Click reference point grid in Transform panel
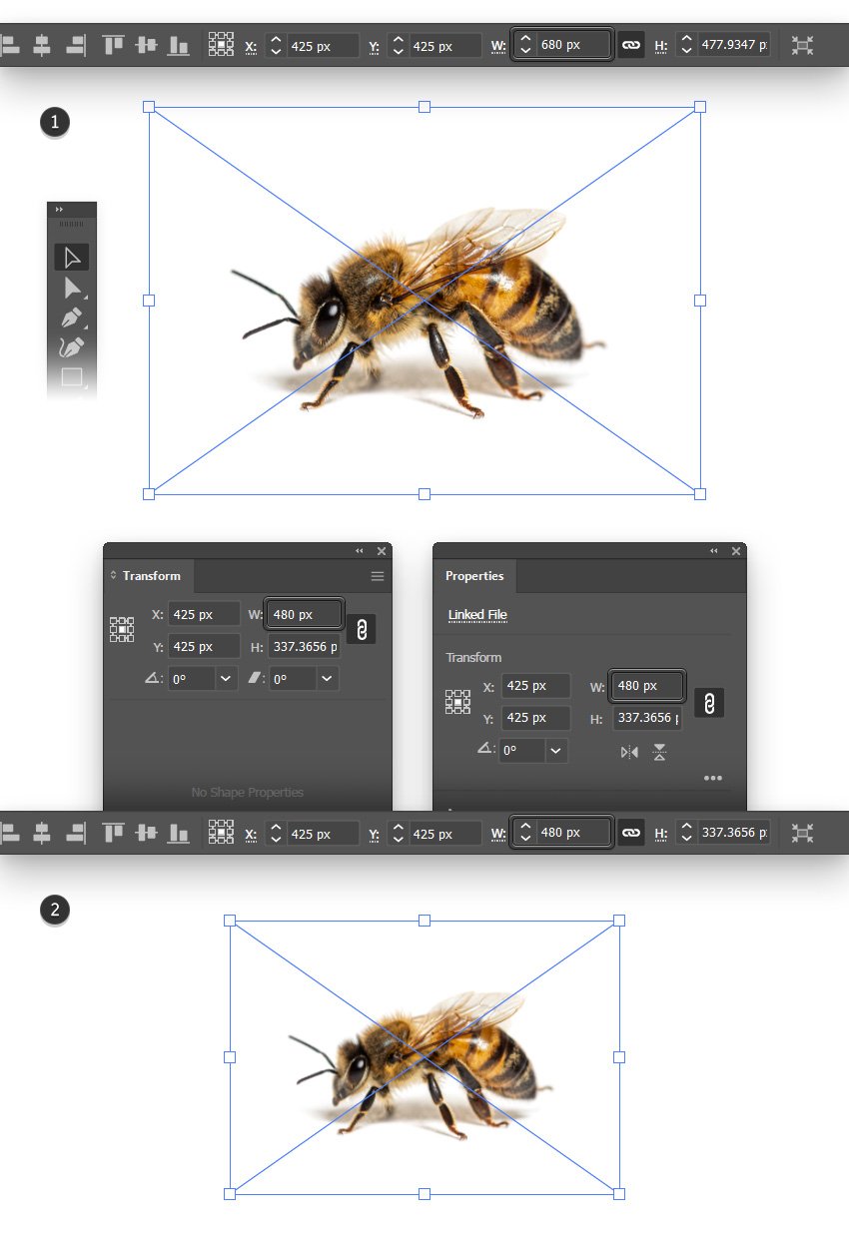Viewport: 849px width, 1260px height. coord(122,629)
